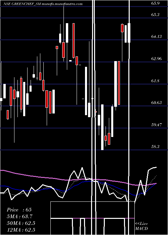Click the 12MA : 62.5 readout
168x235 pixels.
(21, 230)
